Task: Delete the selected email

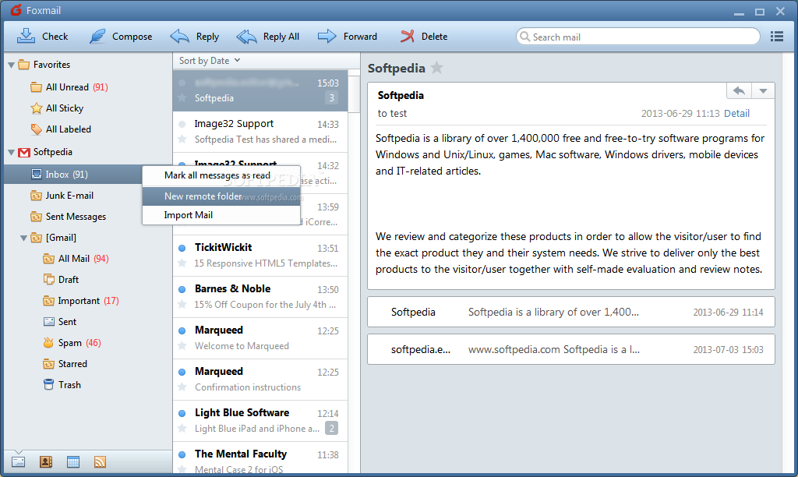Action: [x=423, y=36]
